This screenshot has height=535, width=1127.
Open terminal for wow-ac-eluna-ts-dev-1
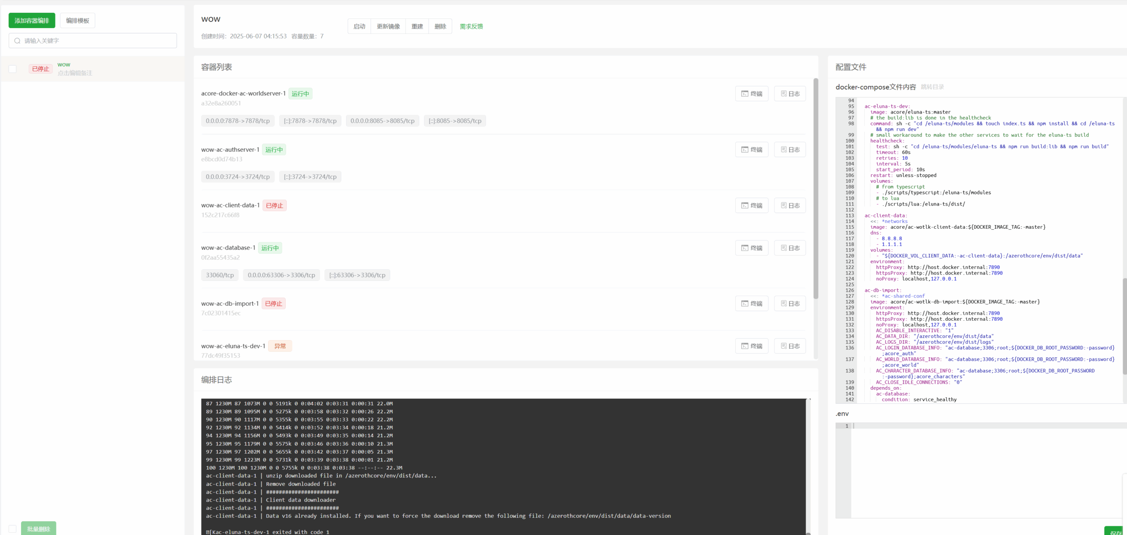751,346
